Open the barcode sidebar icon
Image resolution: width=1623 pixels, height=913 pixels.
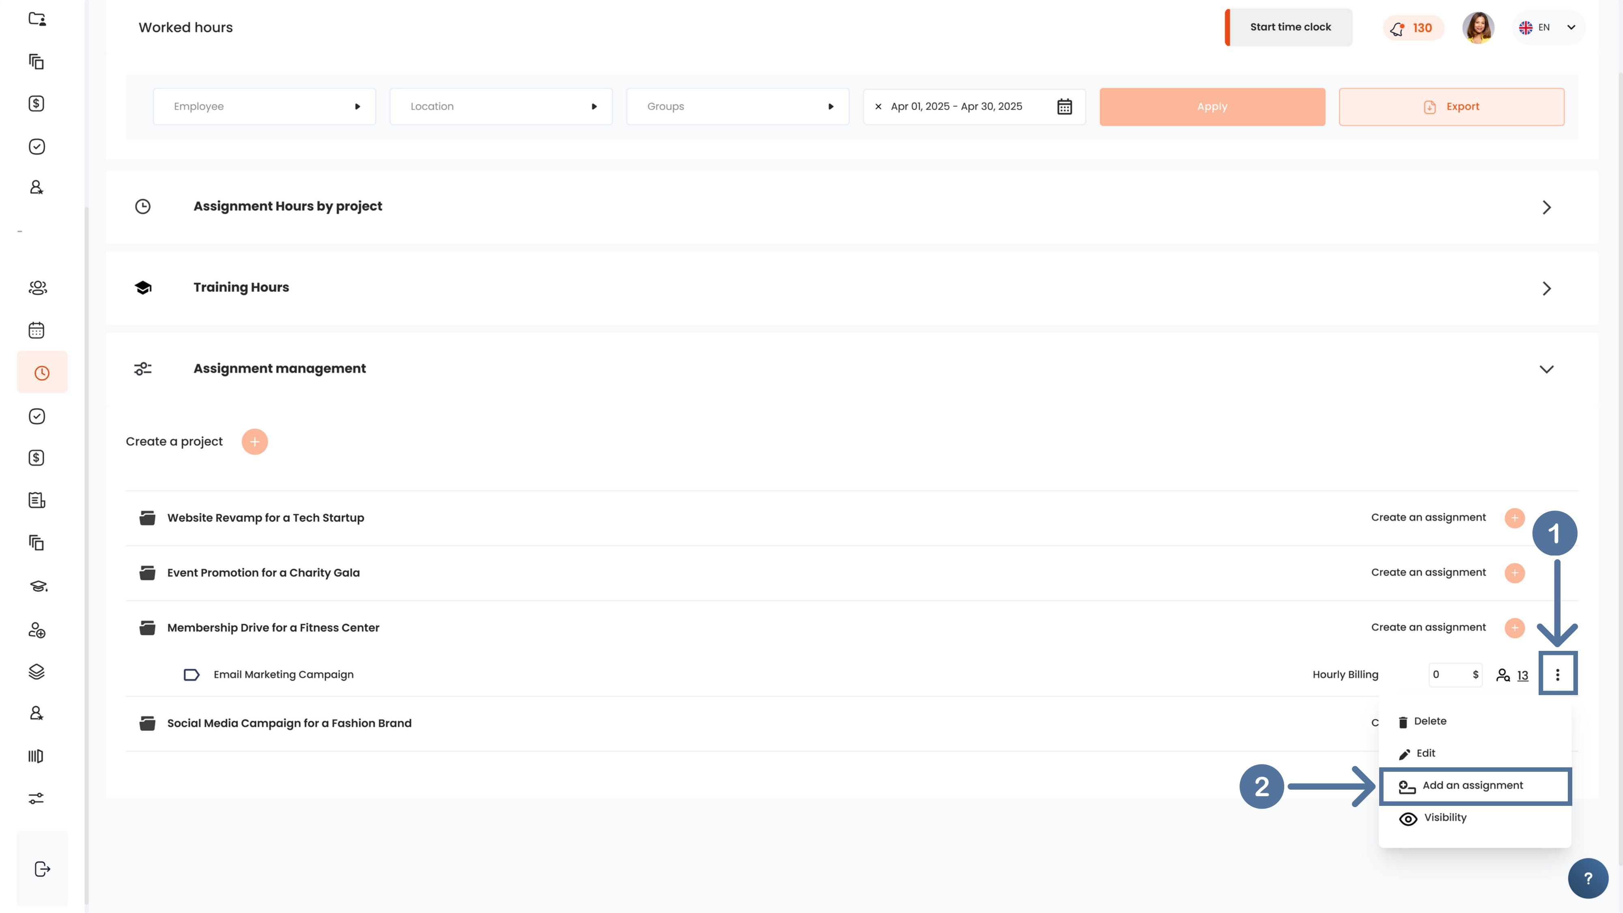[x=36, y=756]
